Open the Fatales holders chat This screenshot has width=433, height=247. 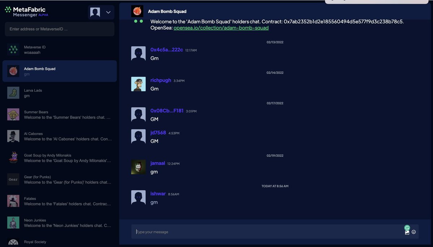coord(60,201)
